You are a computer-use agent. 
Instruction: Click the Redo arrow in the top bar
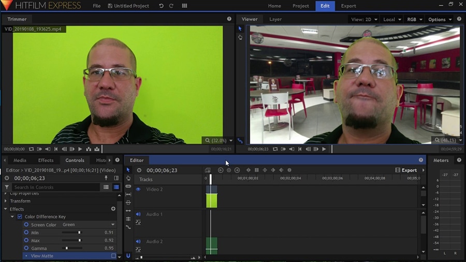tap(171, 6)
